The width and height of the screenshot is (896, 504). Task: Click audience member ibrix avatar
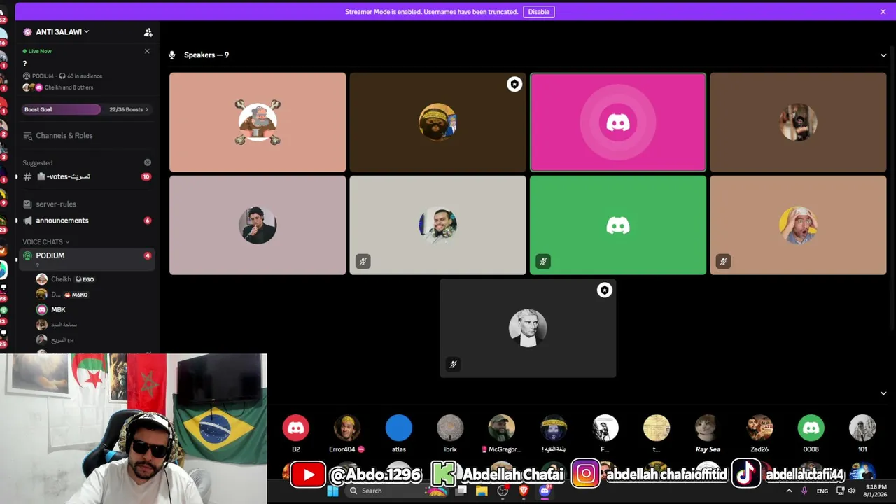pos(450,428)
